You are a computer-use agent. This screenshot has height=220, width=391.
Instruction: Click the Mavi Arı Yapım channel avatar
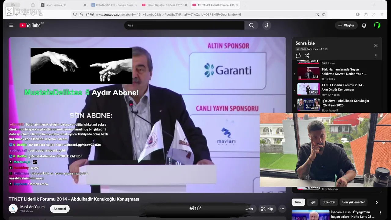tap(13, 209)
